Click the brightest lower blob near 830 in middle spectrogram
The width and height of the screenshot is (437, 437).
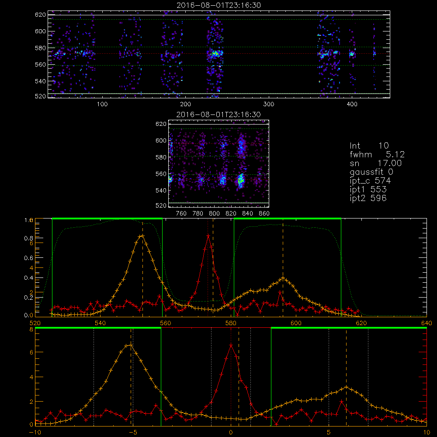[x=241, y=180]
